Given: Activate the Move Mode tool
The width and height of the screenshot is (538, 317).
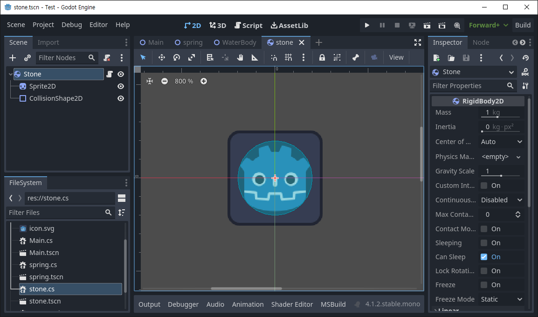Looking at the screenshot, I should coord(162,57).
